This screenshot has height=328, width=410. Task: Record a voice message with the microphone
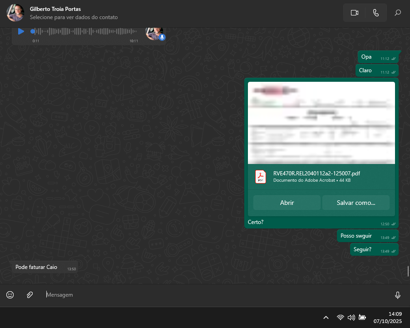[398, 295]
